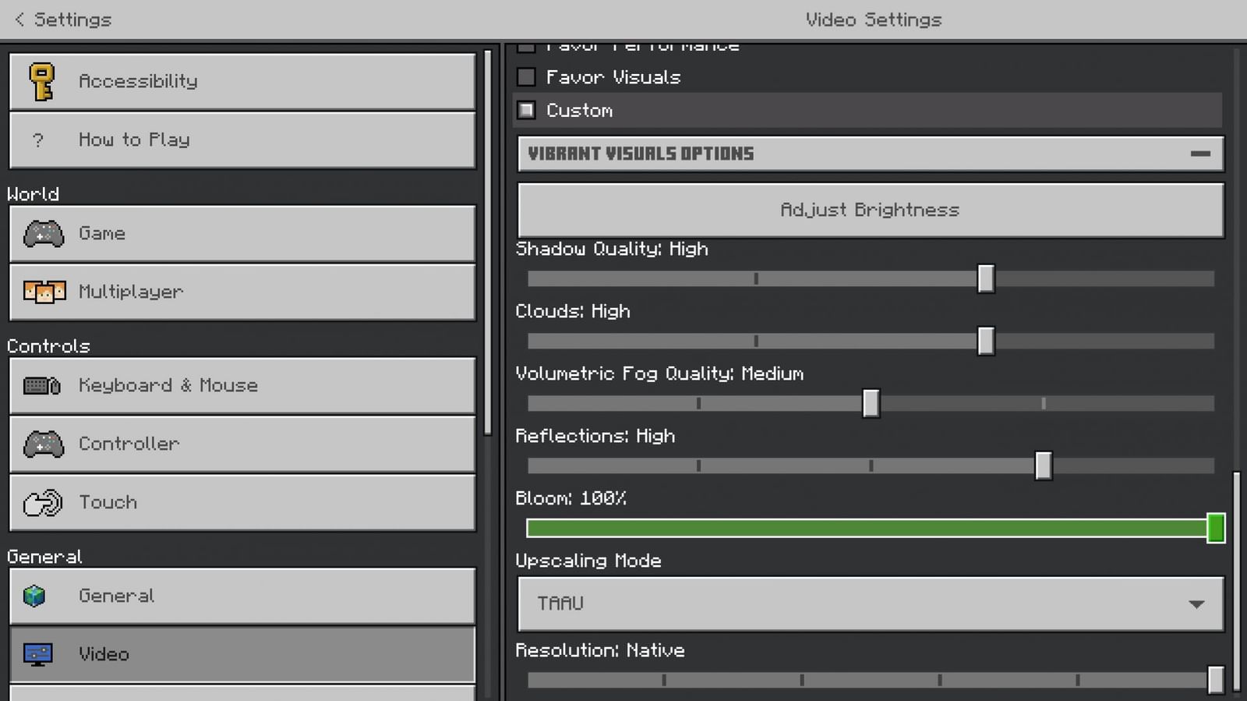The height and width of the screenshot is (701, 1247).
Task: Click the question mark How to Play icon
Action: [37, 140]
